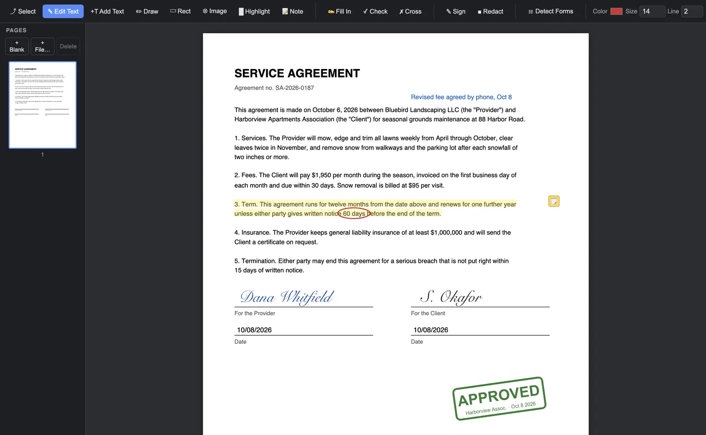Click the SERVICE AGREEMENT heading
Screen dimensions: 706x435
click(x=297, y=74)
